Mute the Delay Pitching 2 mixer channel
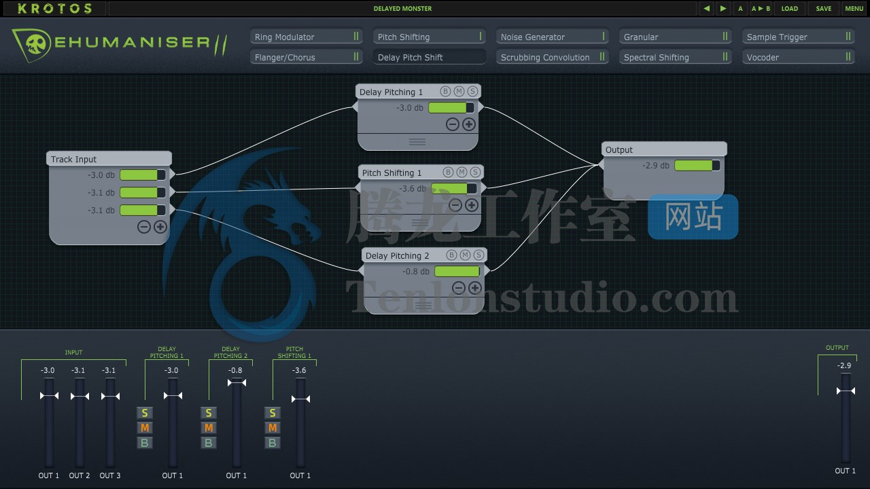 tap(209, 428)
